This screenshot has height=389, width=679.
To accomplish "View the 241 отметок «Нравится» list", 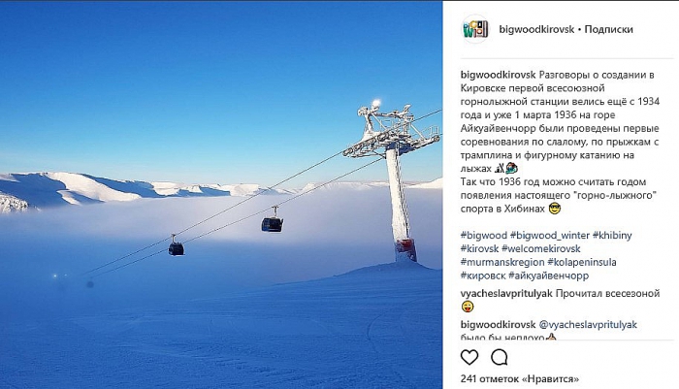I will 520,378.
